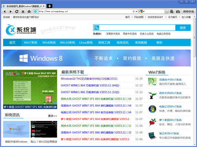Open GHOST WIN8.1 X86 万能装机版 link
The height and width of the screenshot is (147, 197).
click(90, 92)
